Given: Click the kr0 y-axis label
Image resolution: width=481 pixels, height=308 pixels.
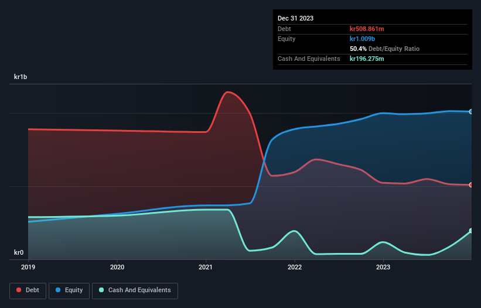Looking at the screenshot, I should click(19, 252).
